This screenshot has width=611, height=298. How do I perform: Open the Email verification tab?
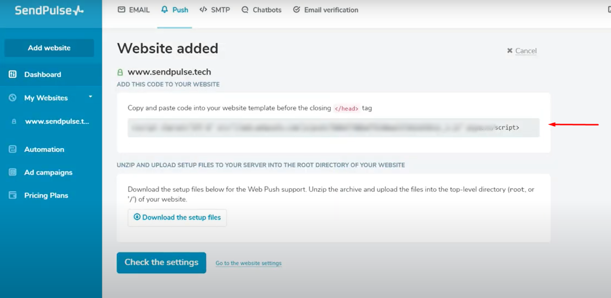click(x=326, y=10)
